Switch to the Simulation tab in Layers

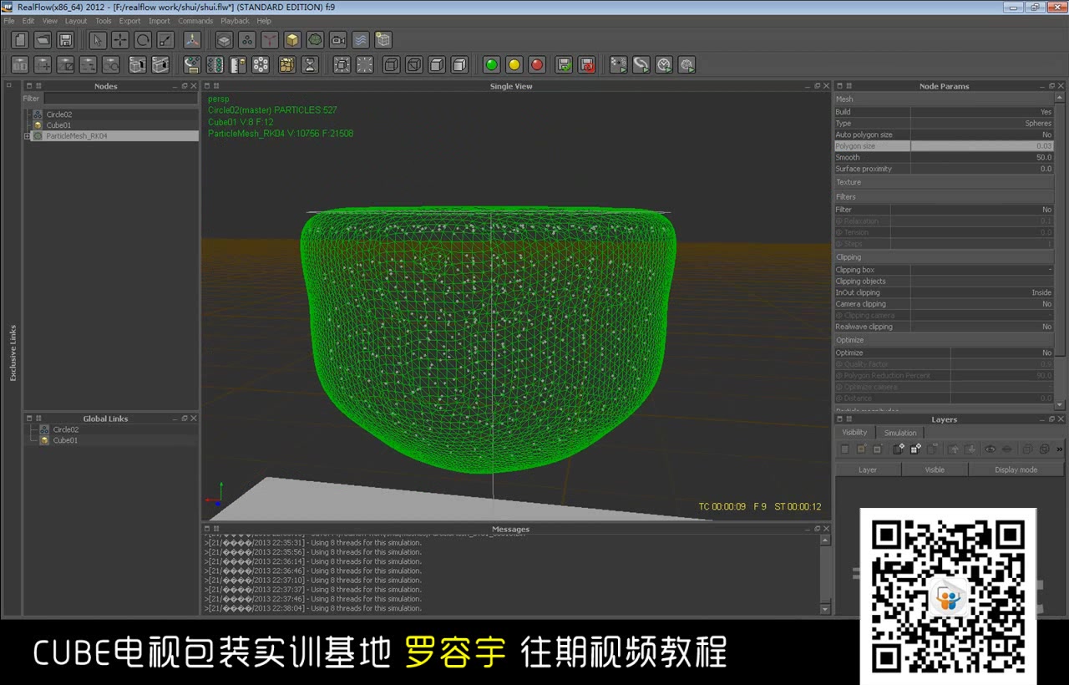coord(900,433)
